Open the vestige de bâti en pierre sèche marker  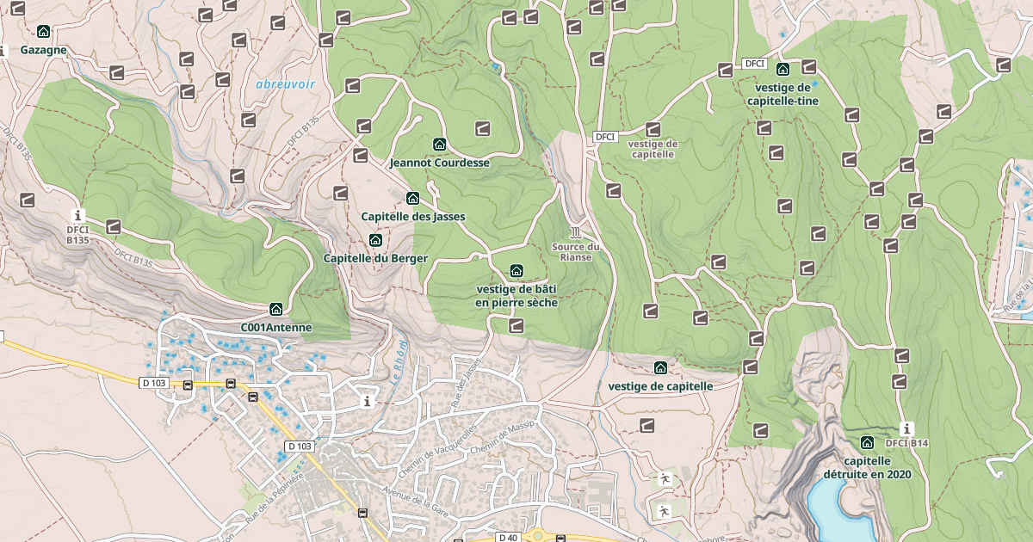tap(516, 271)
